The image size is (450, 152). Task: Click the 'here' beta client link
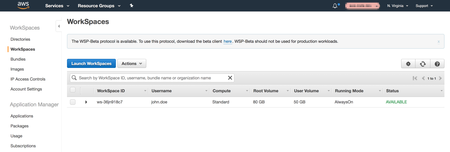(228, 42)
